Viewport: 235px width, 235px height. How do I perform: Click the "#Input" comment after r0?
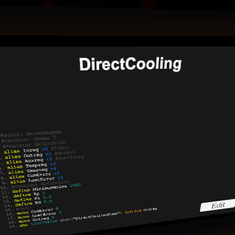pyautogui.click(x=60, y=148)
